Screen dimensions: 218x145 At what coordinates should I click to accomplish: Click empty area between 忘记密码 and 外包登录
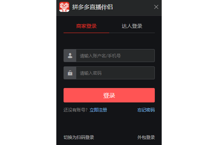point(146,124)
